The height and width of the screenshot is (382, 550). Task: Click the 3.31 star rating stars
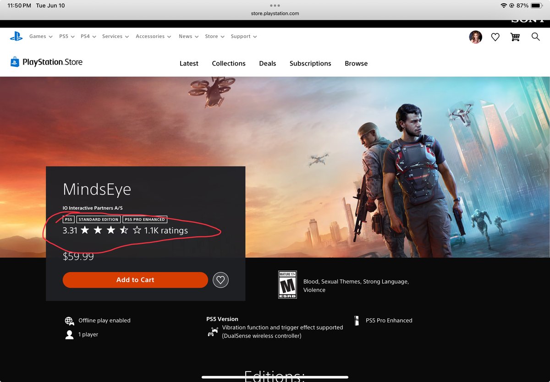(x=111, y=230)
